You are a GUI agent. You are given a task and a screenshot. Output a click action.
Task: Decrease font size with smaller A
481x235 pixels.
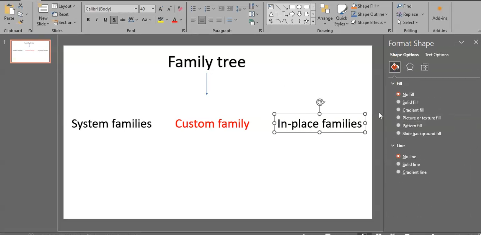click(169, 9)
